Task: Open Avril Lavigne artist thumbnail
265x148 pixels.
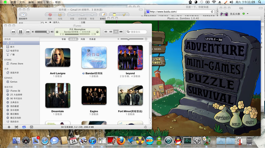Action: click(58, 58)
